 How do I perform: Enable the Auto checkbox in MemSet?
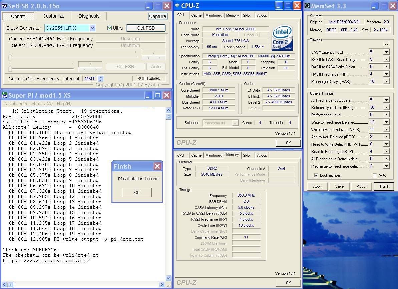pos(374,175)
